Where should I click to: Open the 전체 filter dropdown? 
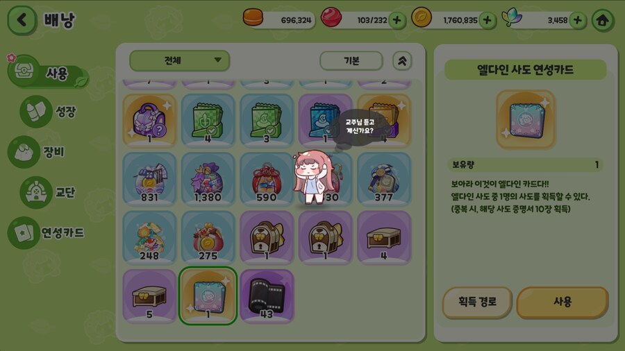click(179, 60)
